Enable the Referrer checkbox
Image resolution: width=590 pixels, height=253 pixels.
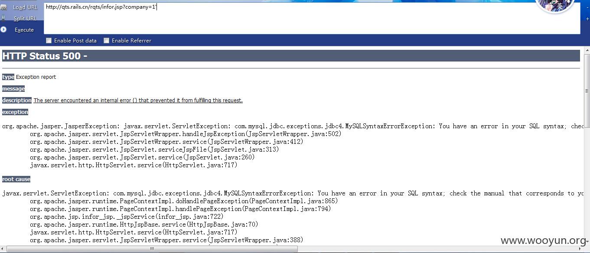(x=106, y=41)
